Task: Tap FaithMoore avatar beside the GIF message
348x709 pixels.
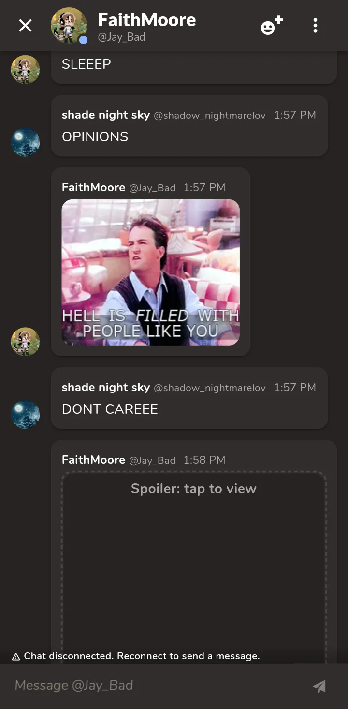Action: click(25, 342)
